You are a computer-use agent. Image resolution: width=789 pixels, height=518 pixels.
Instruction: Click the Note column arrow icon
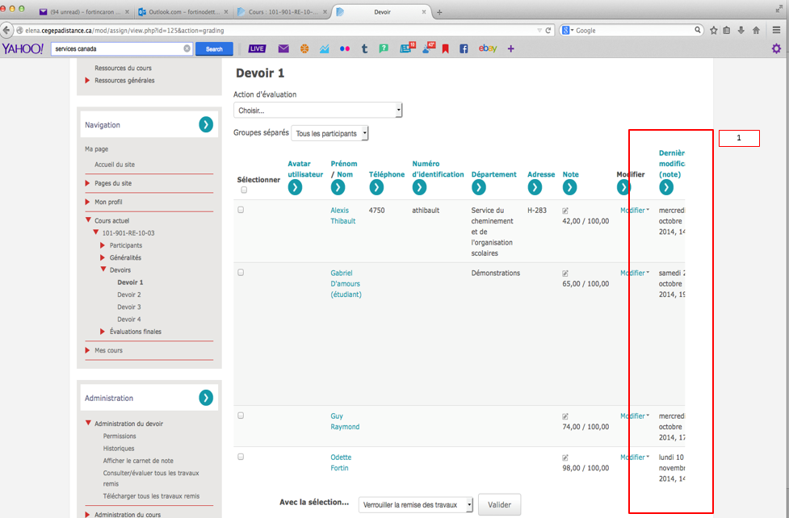coord(569,187)
